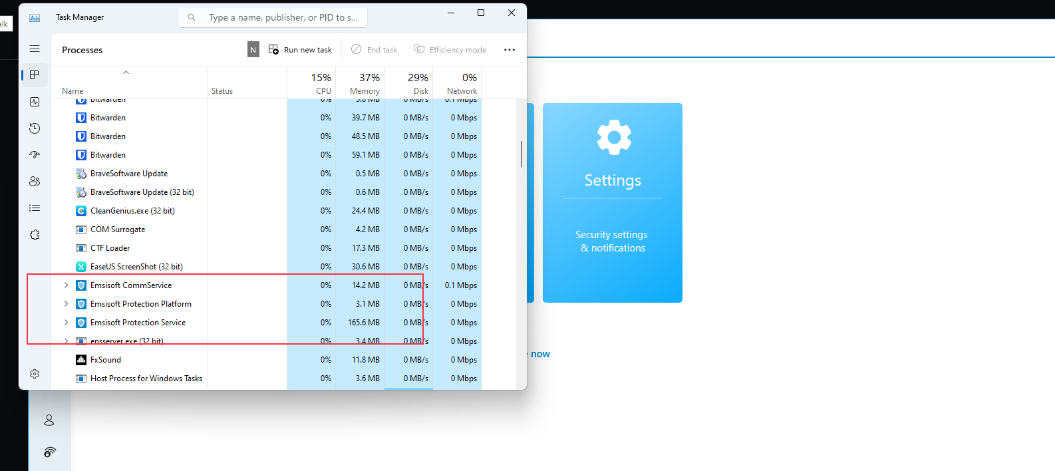Screen dimensions: 1055x471
Task: Click the search magnifier icon
Action: tap(192, 17)
